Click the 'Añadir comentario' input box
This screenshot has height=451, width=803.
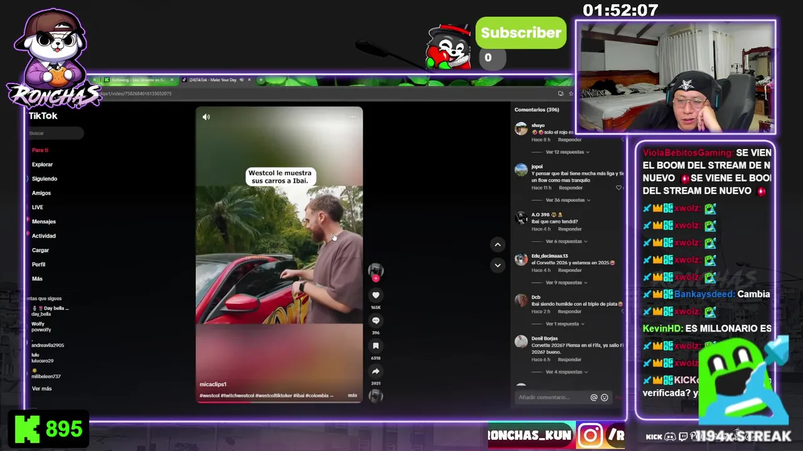click(552, 397)
